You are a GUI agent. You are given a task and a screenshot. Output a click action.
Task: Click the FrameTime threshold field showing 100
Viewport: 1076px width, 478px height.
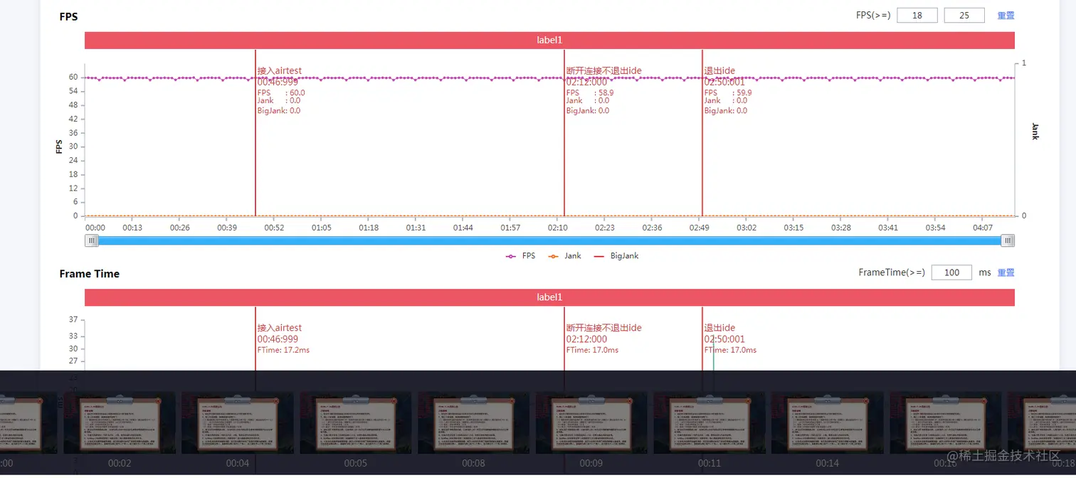click(951, 272)
